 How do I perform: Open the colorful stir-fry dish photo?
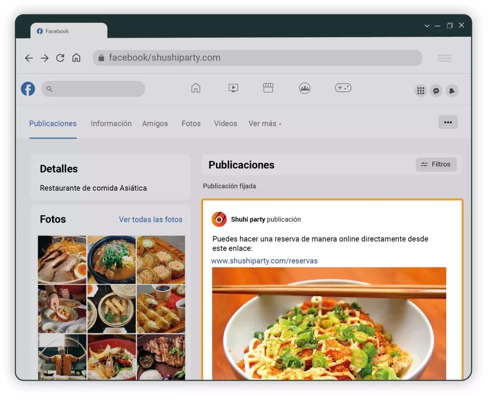coord(112,357)
